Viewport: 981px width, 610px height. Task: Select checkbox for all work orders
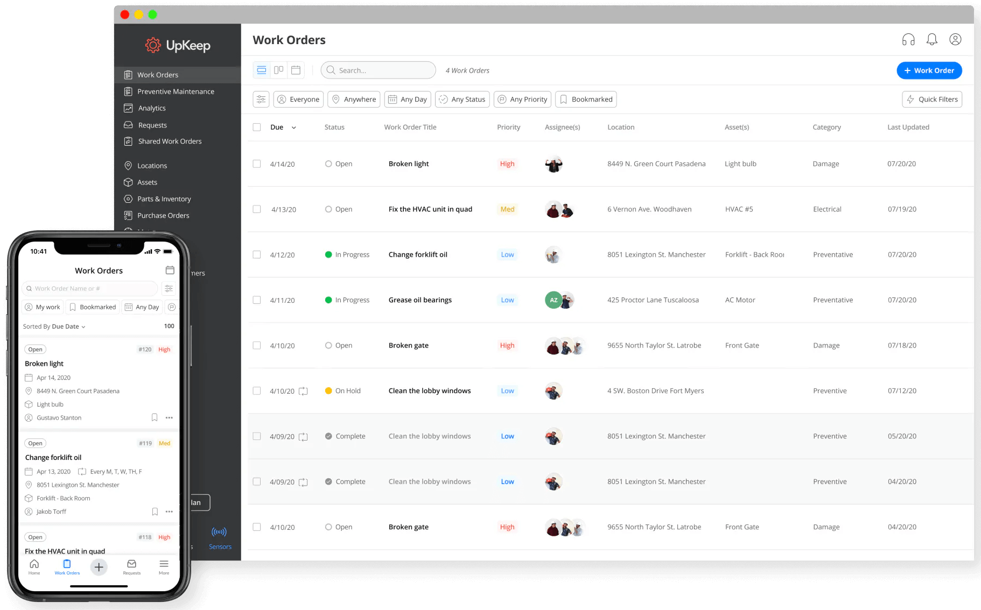click(x=257, y=127)
